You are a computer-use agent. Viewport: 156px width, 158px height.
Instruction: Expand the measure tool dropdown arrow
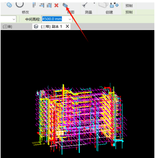click(x=94, y=3)
